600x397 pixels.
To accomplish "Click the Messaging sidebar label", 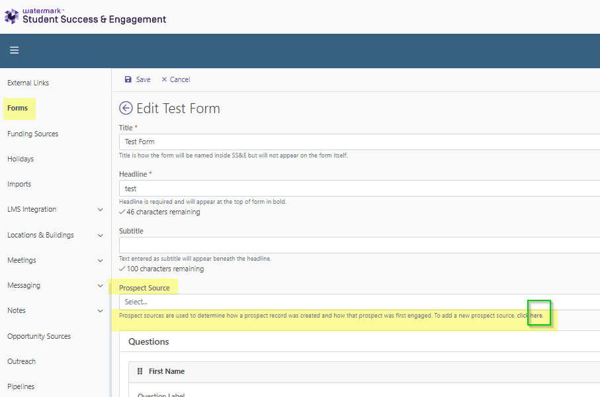I will 24,286.
